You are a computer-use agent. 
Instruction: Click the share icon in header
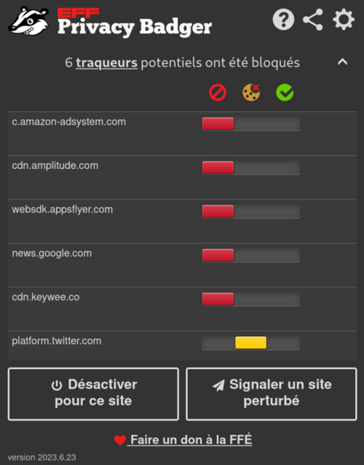pos(313,20)
